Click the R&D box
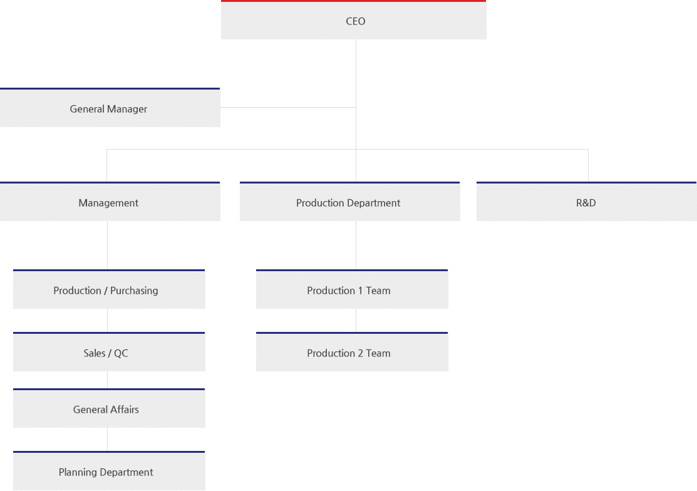697x491 pixels. 586,203
